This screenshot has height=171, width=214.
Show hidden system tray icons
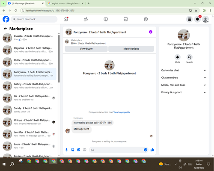[176, 164]
